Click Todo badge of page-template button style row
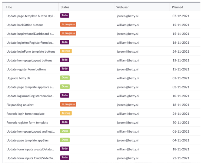 tap(65, 15)
